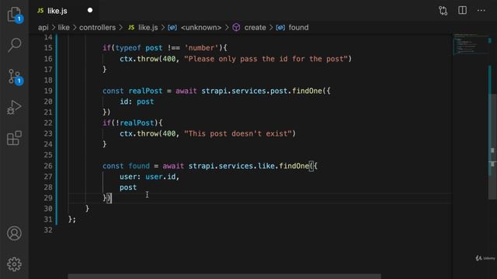
Task: Click the '<unknown>' breadcrumb symbol
Action: 201,28
